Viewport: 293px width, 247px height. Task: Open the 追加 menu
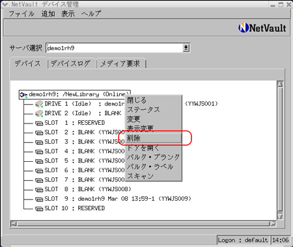(48, 14)
